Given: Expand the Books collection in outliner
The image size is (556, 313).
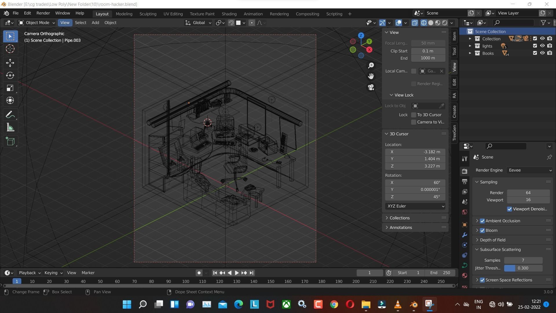Looking at the screenshot, I should [x=470, y=53].
